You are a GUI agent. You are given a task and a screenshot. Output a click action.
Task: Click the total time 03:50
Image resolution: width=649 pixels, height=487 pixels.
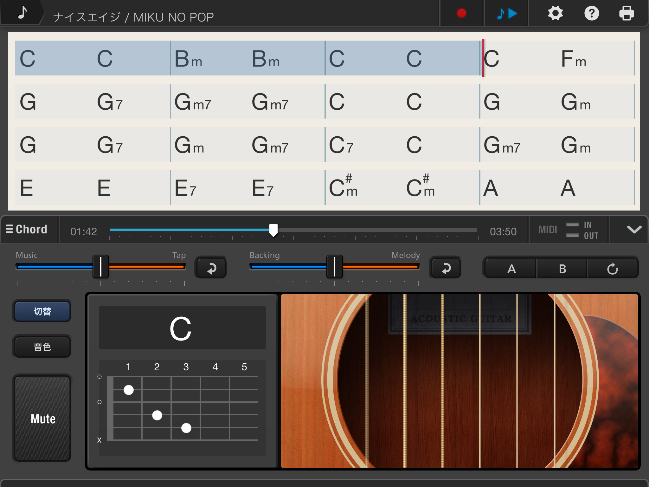(503, 231)
